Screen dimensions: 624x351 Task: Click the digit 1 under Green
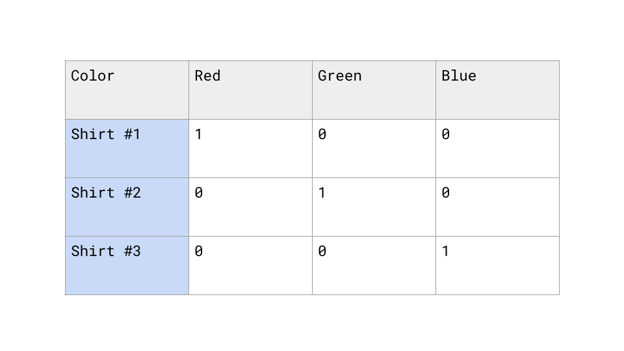coord(322,193)
